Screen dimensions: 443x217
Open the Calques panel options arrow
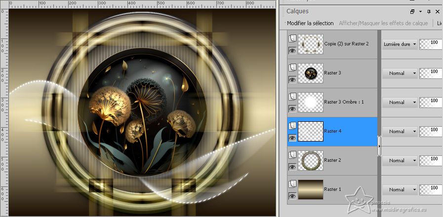tap(420, 11)
